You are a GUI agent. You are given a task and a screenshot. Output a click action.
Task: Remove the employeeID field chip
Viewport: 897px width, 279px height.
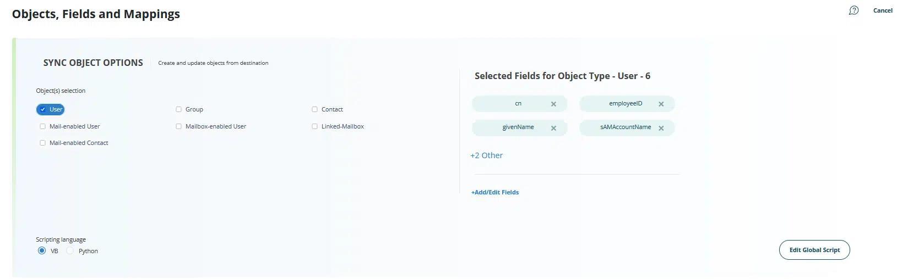pyautogui.click(x=661, y=104)
